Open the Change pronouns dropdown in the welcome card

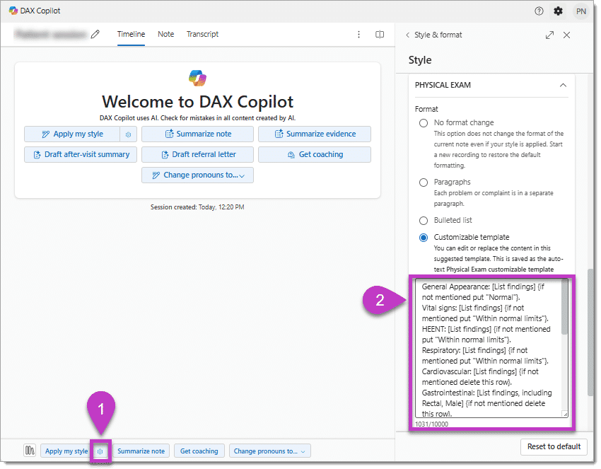tap(199, 175)
